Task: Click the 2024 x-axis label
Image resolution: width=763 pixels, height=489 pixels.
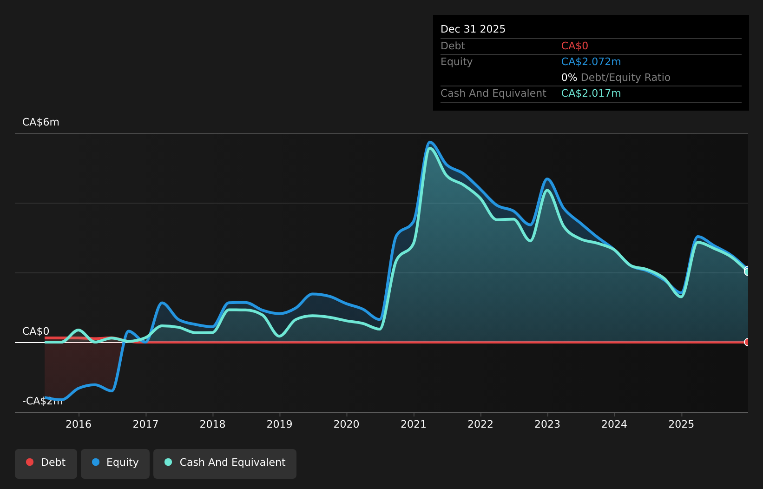Action: click(x=614, y=424)
